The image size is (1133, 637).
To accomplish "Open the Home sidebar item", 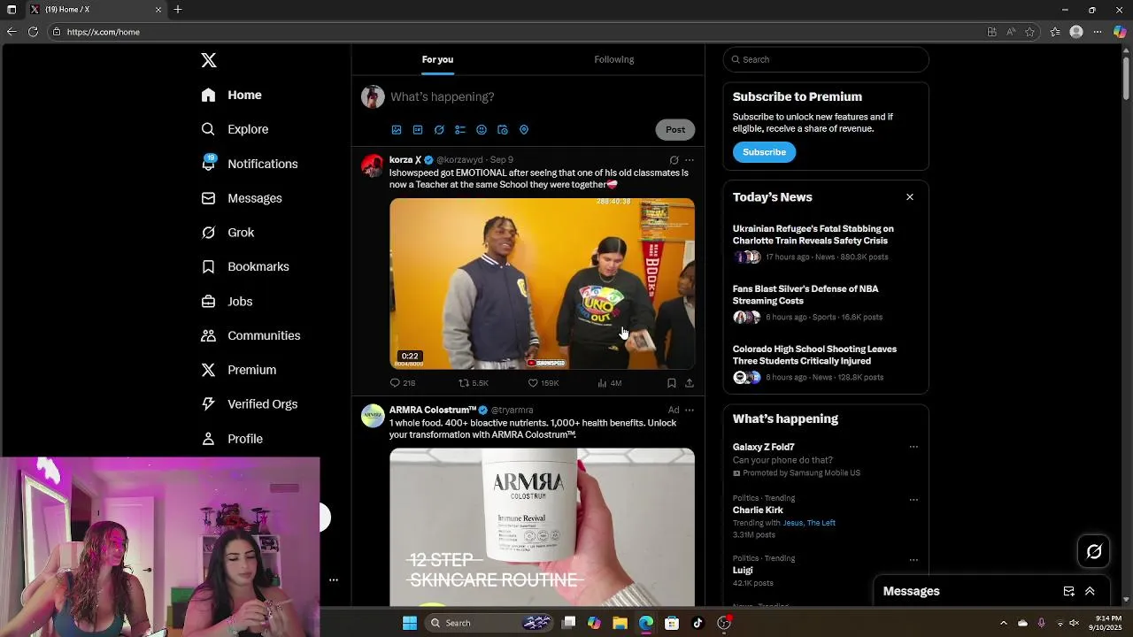I will pyautogui.click(x=231, y=95).
